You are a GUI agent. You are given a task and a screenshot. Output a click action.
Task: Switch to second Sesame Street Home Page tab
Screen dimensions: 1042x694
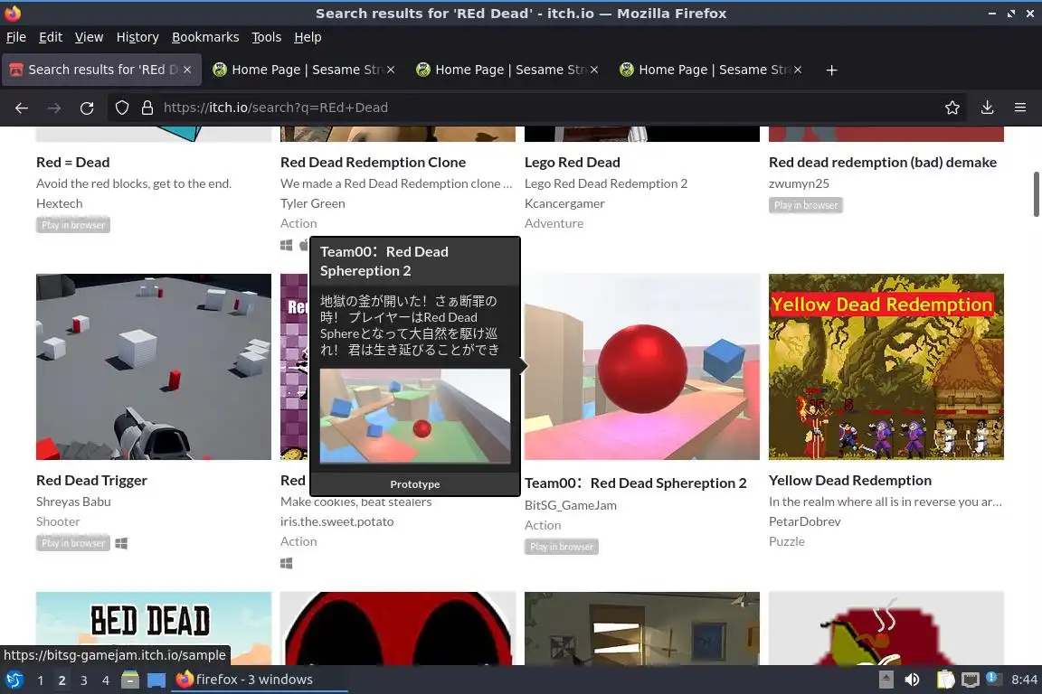507,70
